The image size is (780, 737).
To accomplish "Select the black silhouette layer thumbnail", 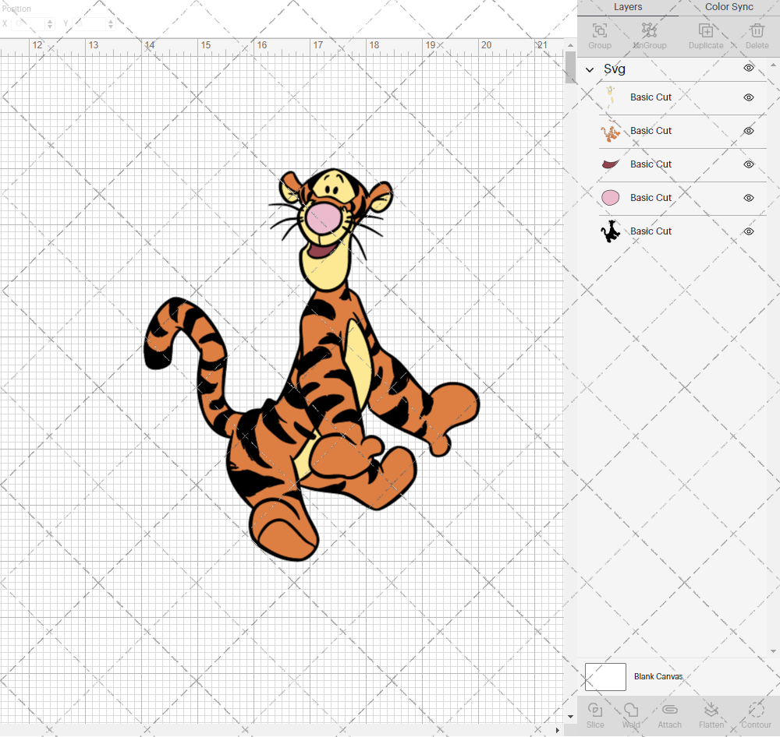I will [x=611, y=231].
